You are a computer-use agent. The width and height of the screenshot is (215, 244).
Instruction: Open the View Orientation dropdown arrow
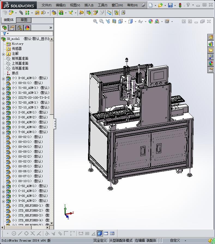125,22
